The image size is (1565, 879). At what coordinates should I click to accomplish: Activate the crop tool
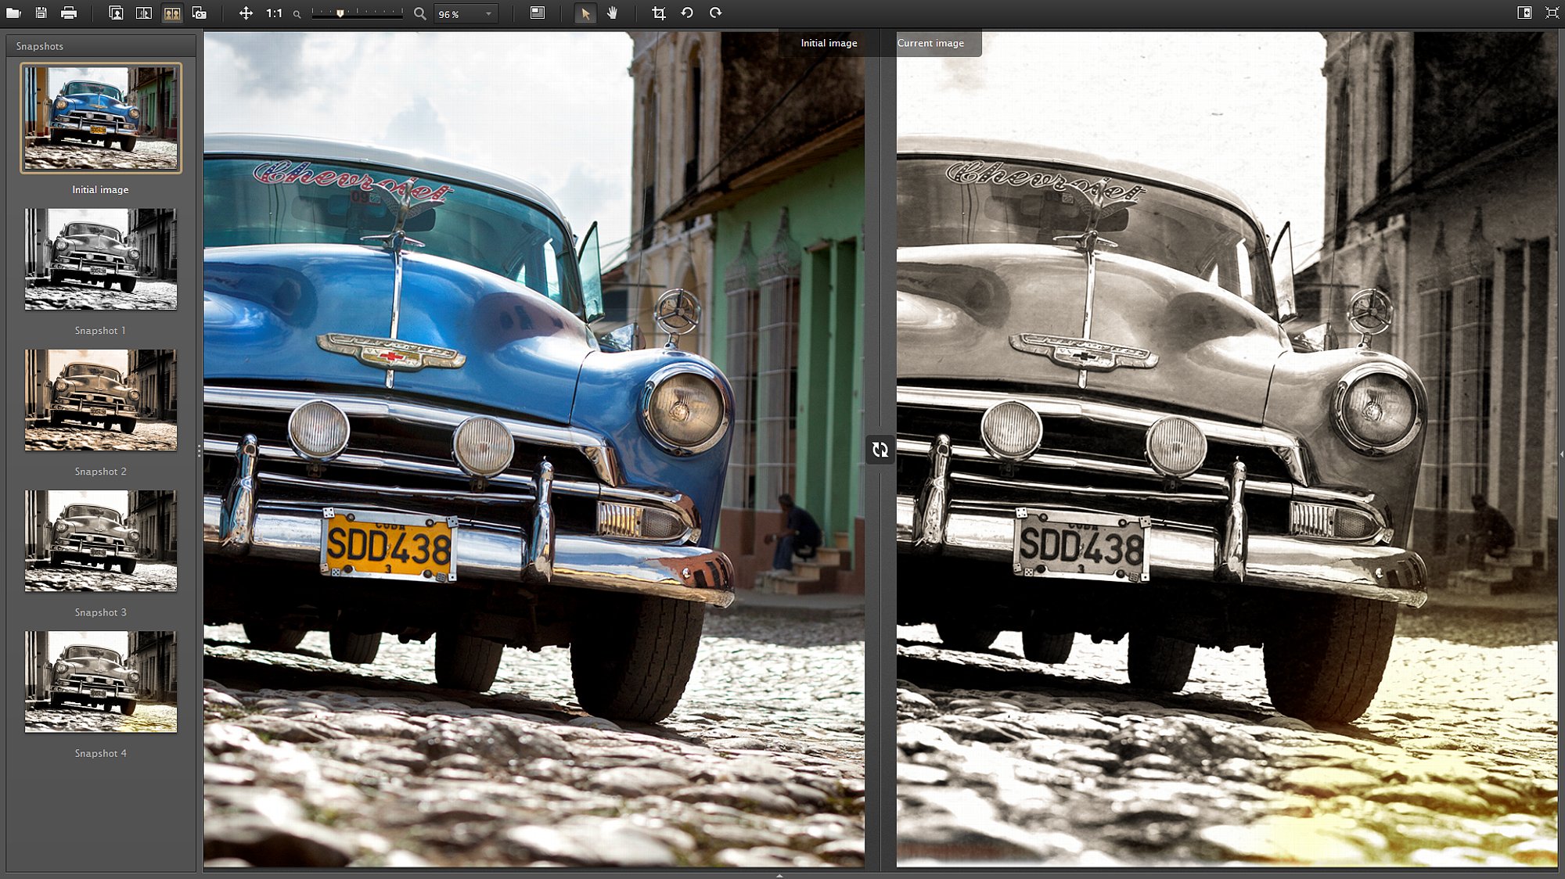point(659,13)
